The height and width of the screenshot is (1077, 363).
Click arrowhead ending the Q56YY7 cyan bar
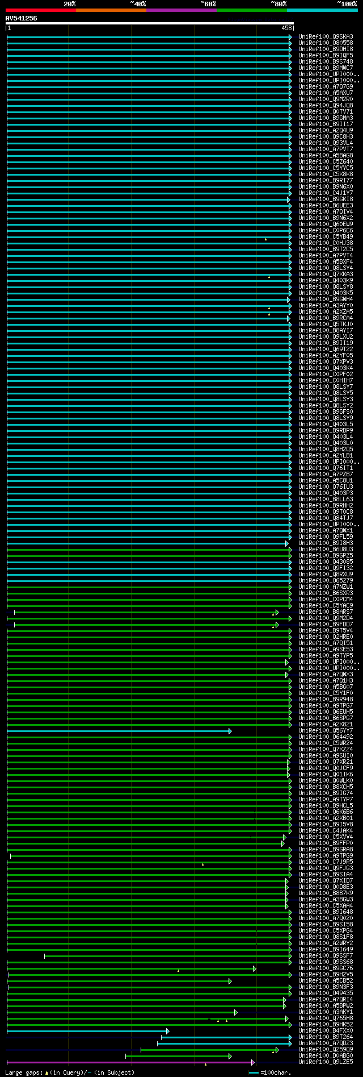coord(230,731)
